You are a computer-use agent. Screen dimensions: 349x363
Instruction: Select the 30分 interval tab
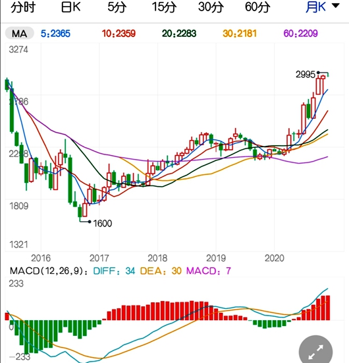point(211,7)
